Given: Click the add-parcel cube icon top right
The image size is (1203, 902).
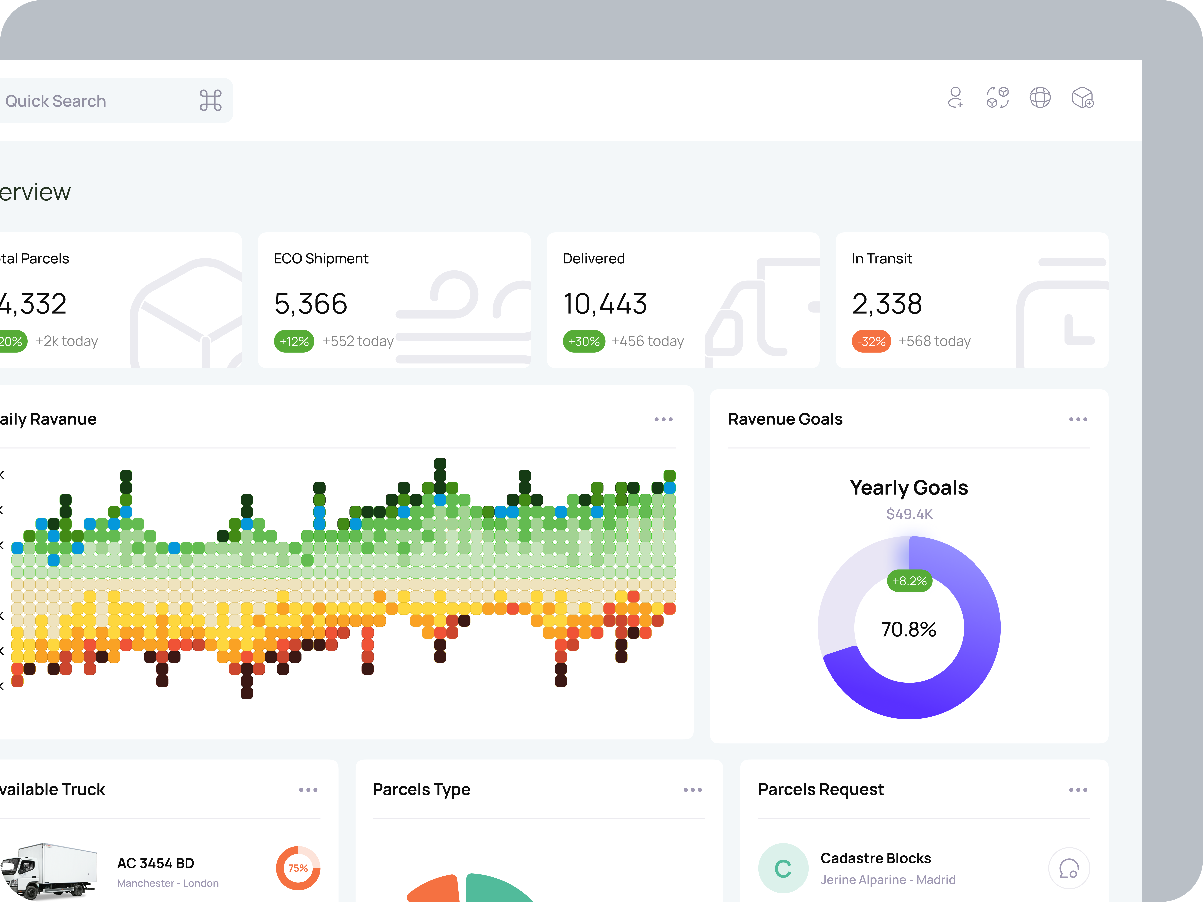Looking at the screenshot, I should (x=1083, y=98).
